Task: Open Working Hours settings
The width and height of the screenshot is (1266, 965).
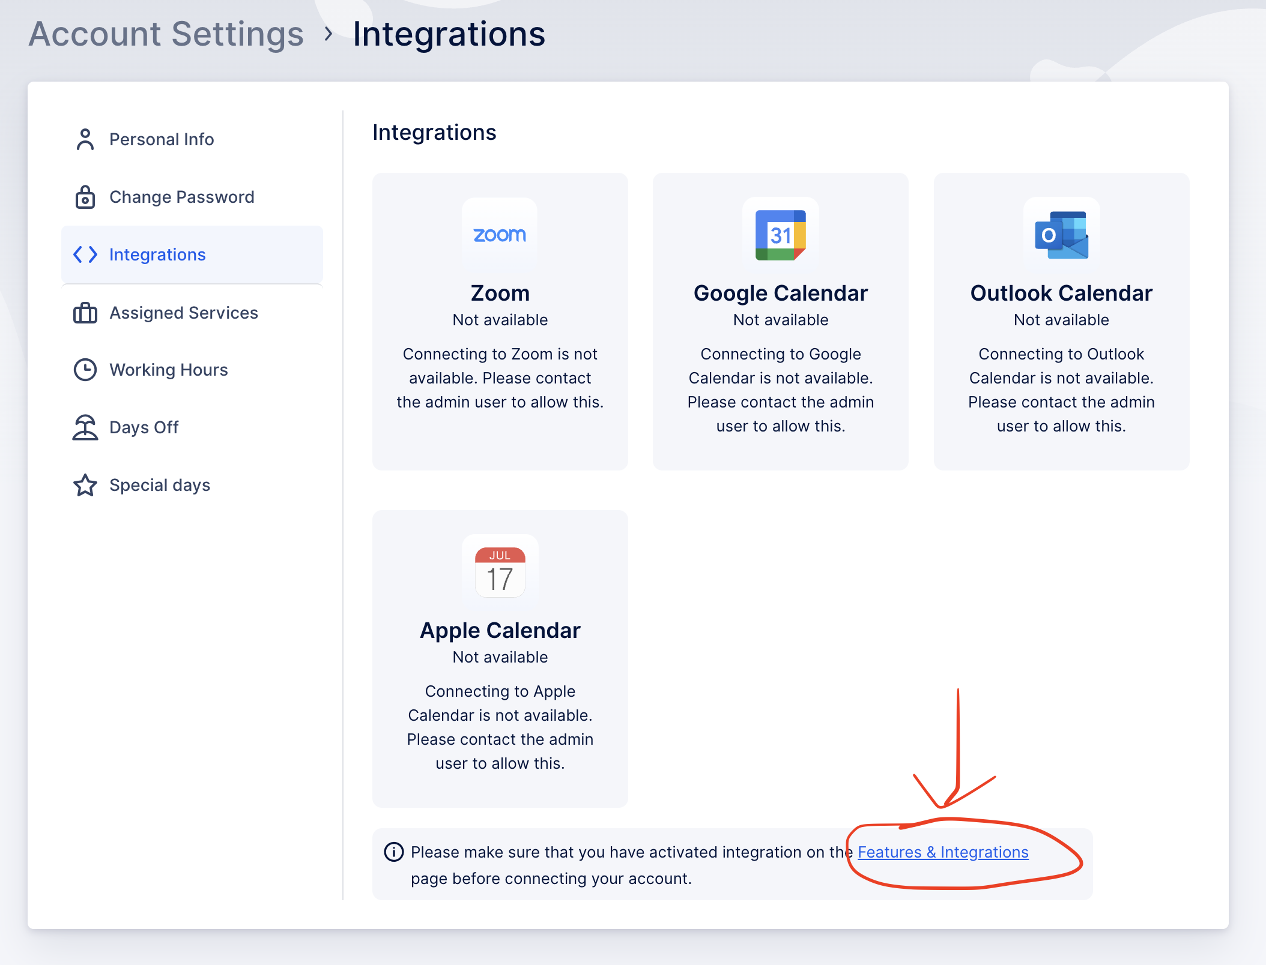Action: pos(192,370)
